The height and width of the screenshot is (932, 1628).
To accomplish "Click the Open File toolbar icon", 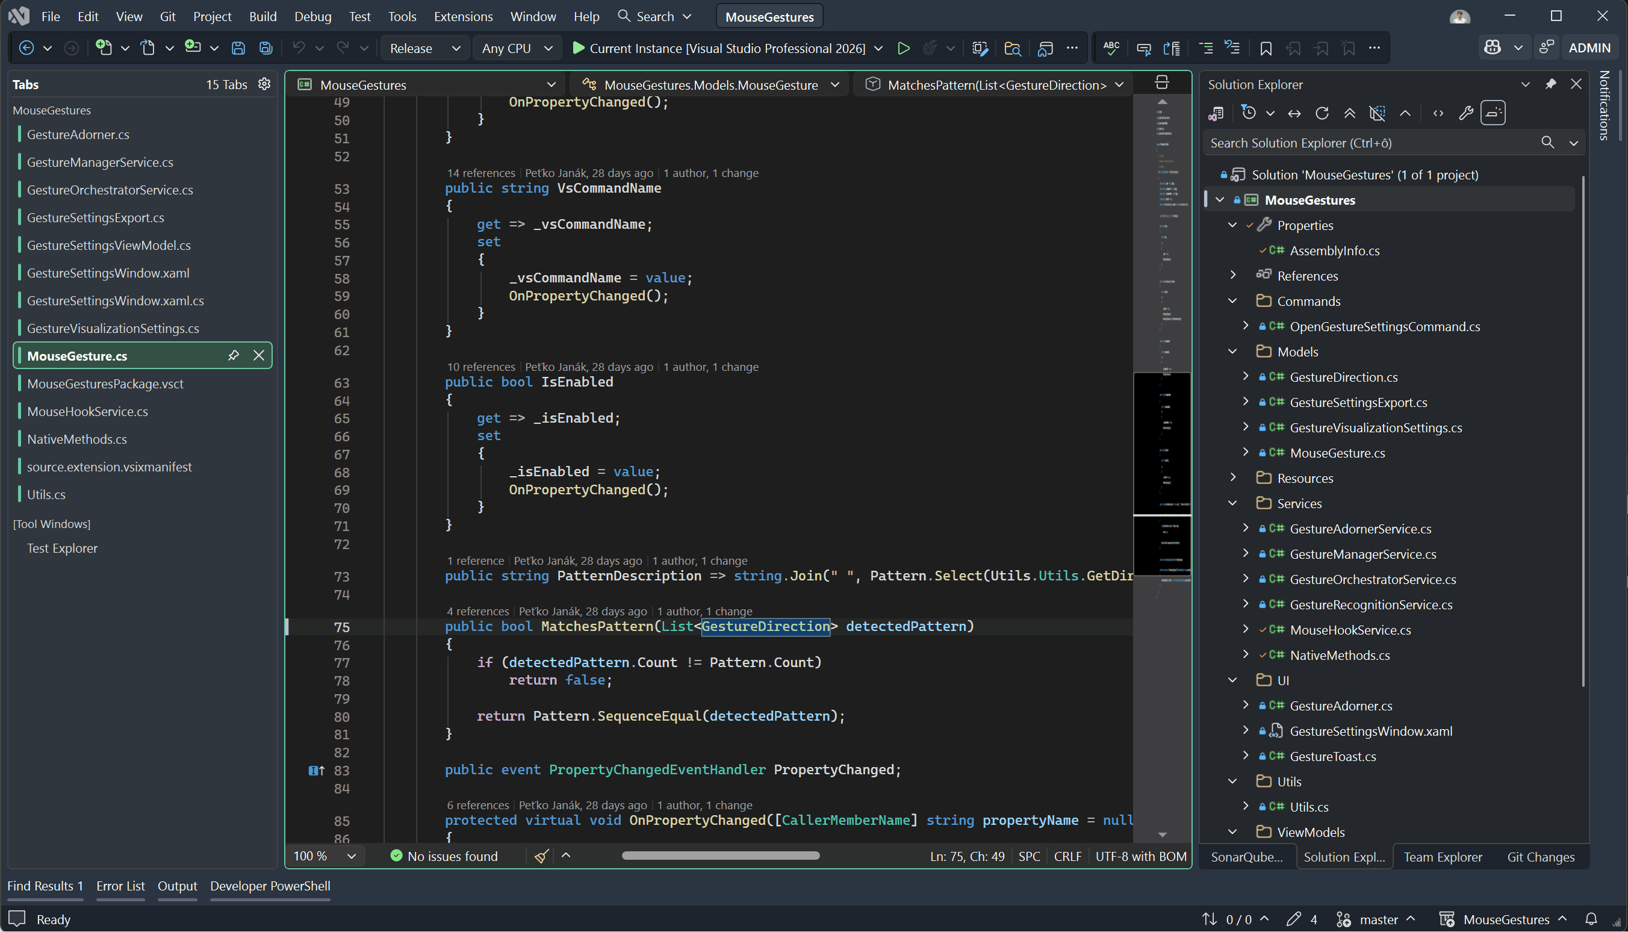I will point(148,48).
